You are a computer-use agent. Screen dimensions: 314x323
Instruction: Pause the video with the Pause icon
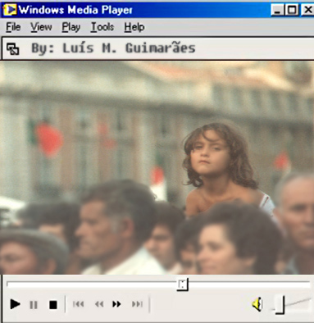(34, 305)
